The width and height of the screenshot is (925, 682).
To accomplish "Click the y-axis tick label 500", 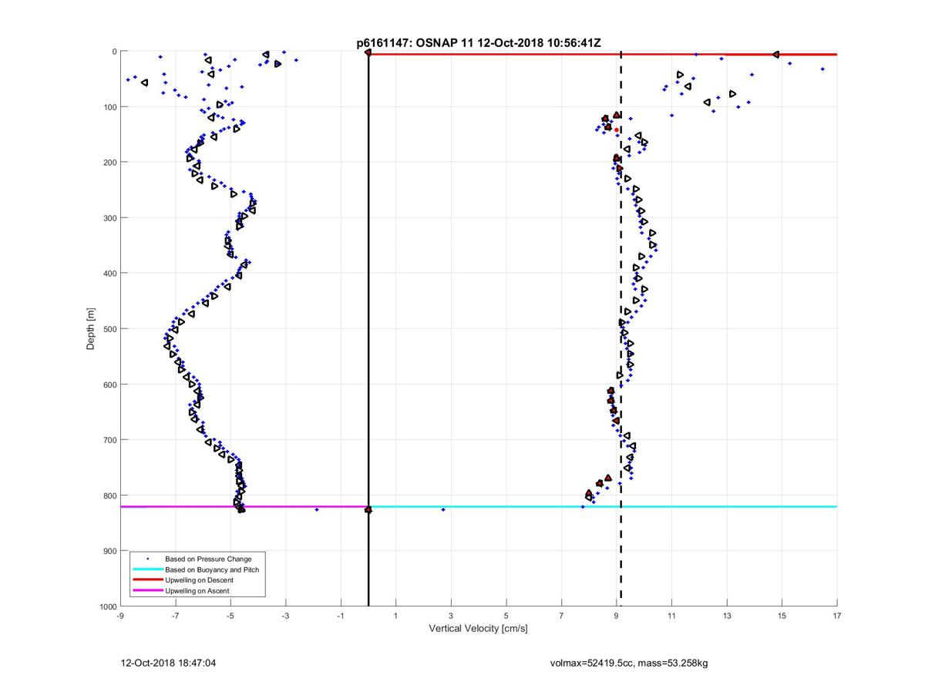I will click(x=110, y=329).
